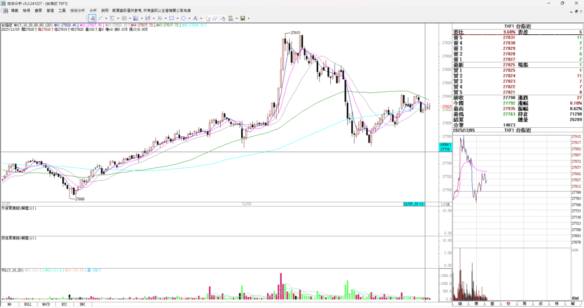Click the save diskette icon

(x=242, y=18)
